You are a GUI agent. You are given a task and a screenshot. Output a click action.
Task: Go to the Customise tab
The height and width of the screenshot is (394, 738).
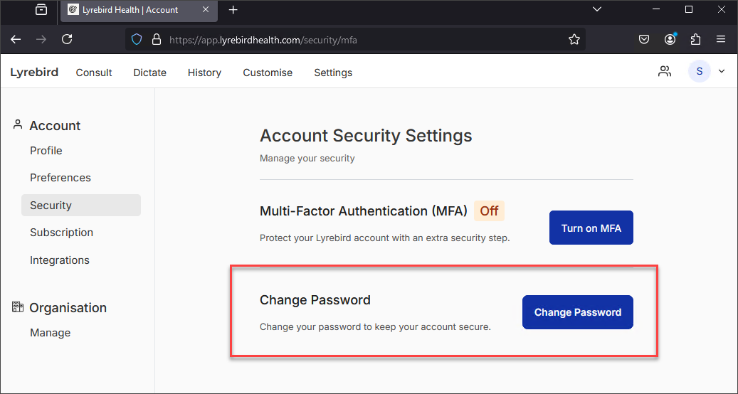tap(268, 73)
